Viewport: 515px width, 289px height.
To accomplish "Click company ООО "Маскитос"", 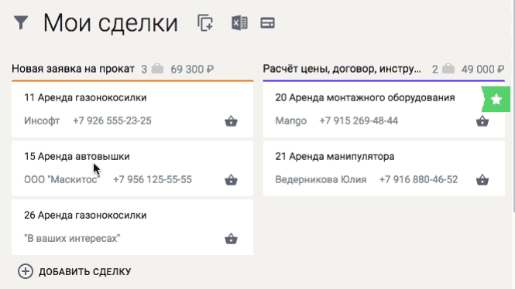I will tap(61, 179).
